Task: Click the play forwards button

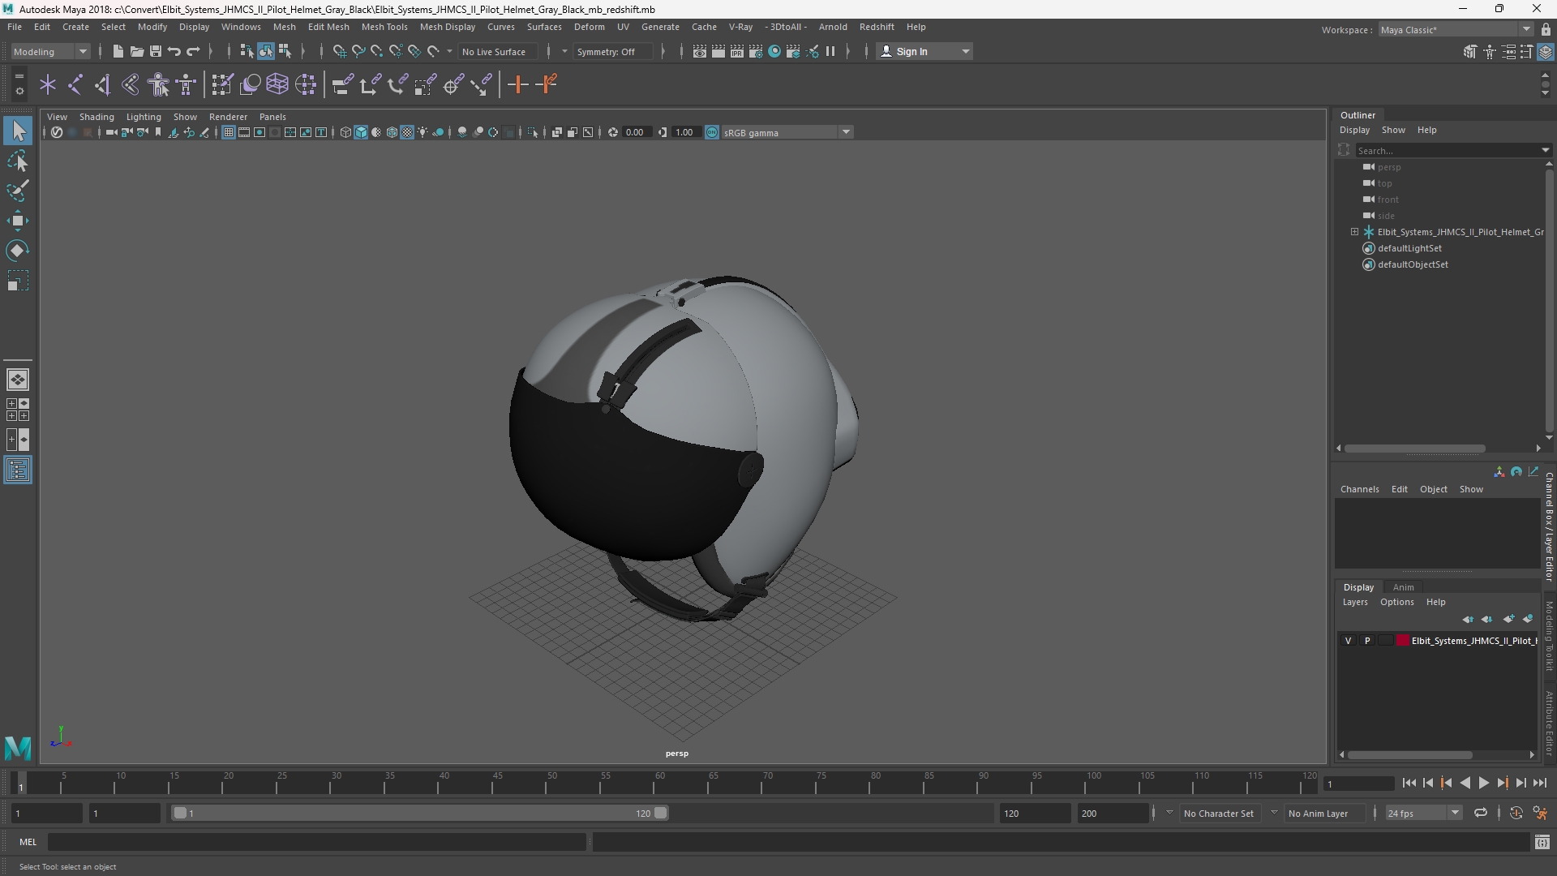Action: point(1483,784)
